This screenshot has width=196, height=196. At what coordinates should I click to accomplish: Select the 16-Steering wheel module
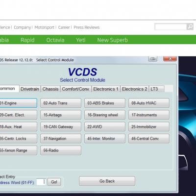(x=105, y=115)
